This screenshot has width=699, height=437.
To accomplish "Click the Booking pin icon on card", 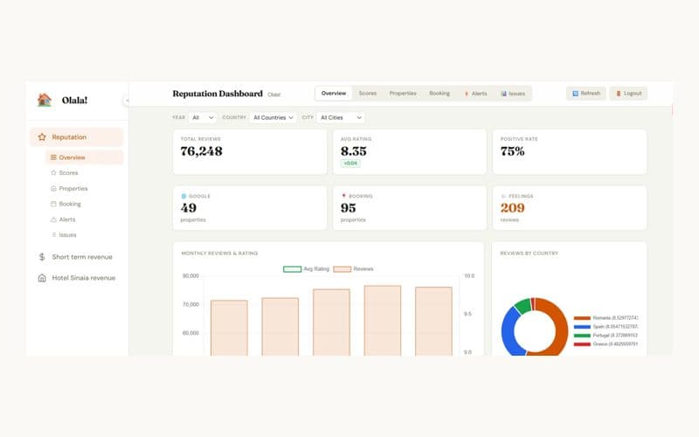I will click(343, 196).
